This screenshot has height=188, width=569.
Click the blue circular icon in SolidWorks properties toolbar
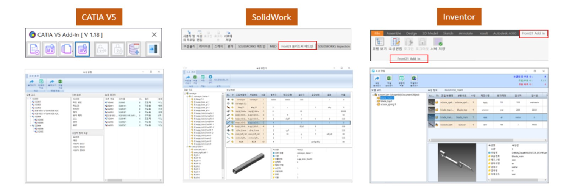point(210,77)
